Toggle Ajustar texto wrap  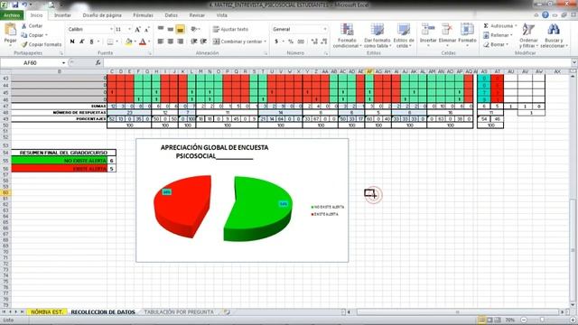point(231,29)
